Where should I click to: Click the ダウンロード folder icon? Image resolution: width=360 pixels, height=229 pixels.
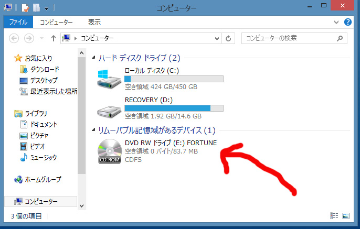[x=24, y=69]
